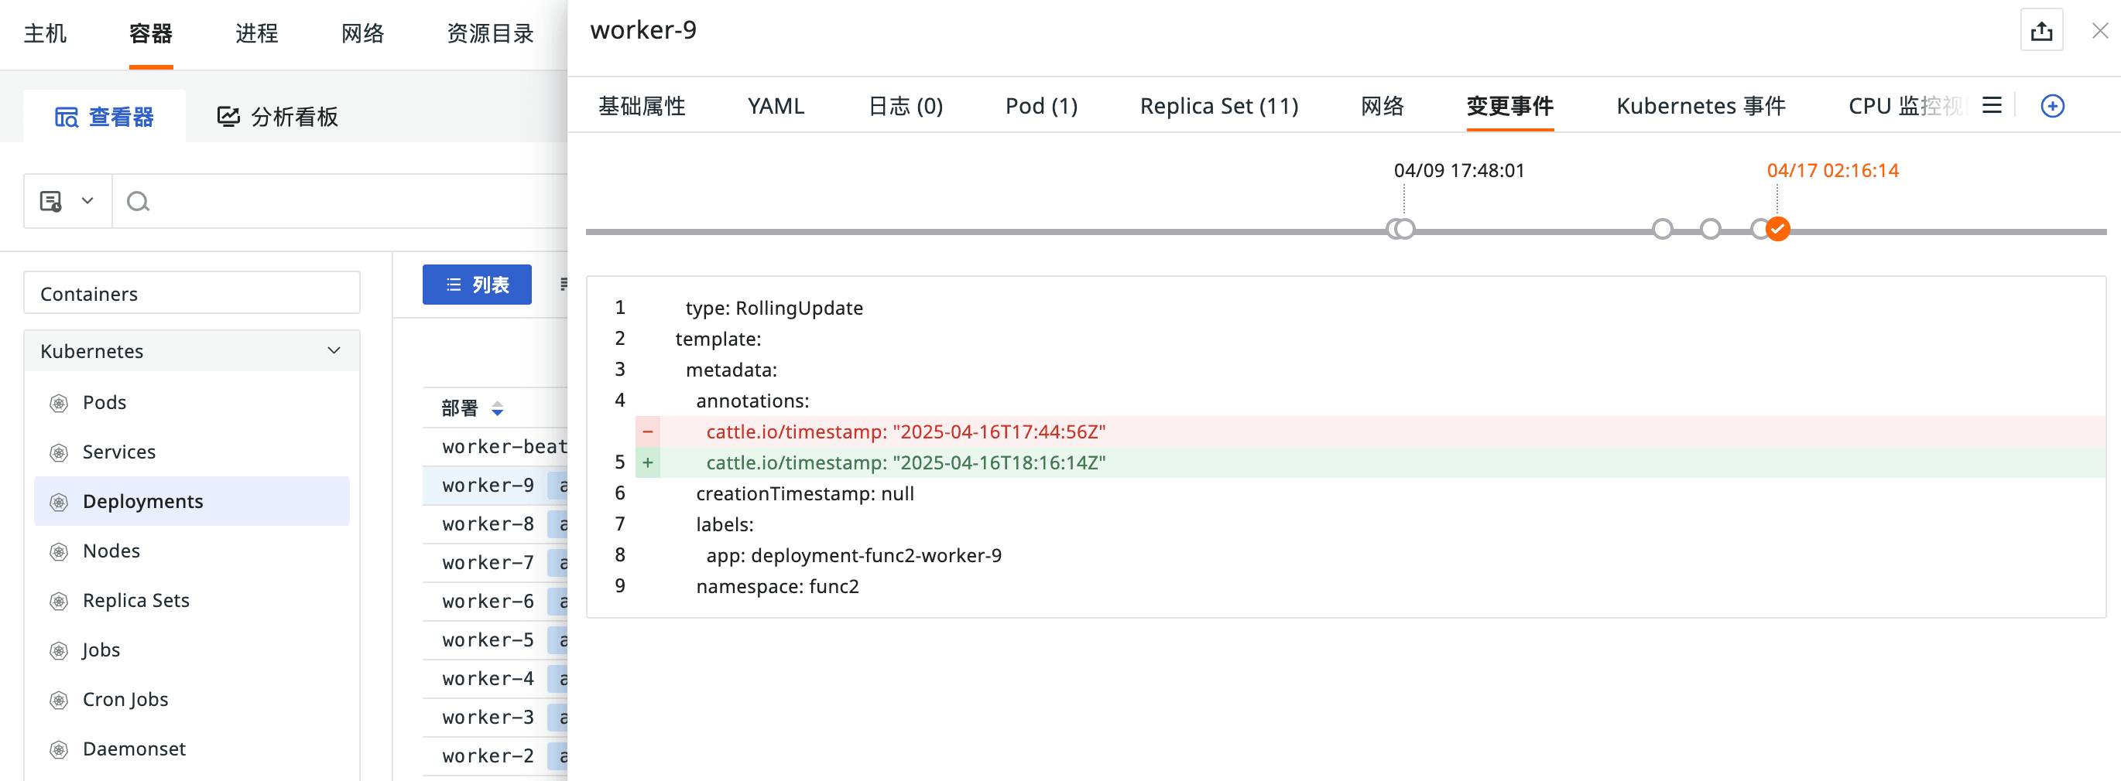Select the selected 04/17 02:16:14 timeline marker
This screenshot has width=2121, height=781.
pos(1777,230)
